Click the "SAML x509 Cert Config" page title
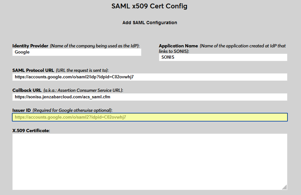This screenshot has width=301, height=195. click(150, 6)
